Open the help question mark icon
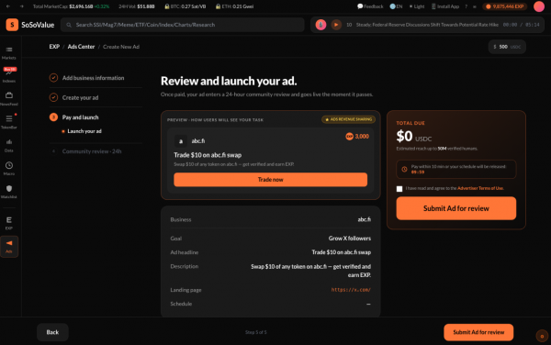The height and width of the screenshot is (345, 551). (x=467, y=6)
